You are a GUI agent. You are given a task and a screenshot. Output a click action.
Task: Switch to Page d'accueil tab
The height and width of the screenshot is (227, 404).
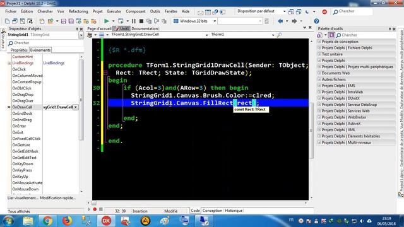pyautogui.click(x=99, y=28)
